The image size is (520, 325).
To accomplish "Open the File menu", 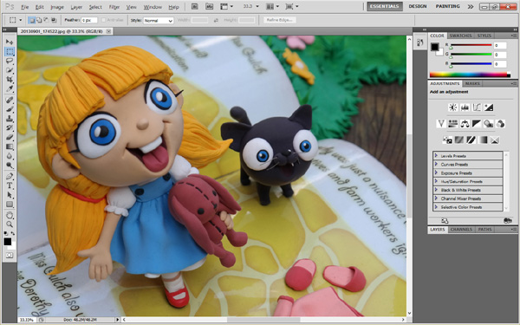I will (24, 7).
